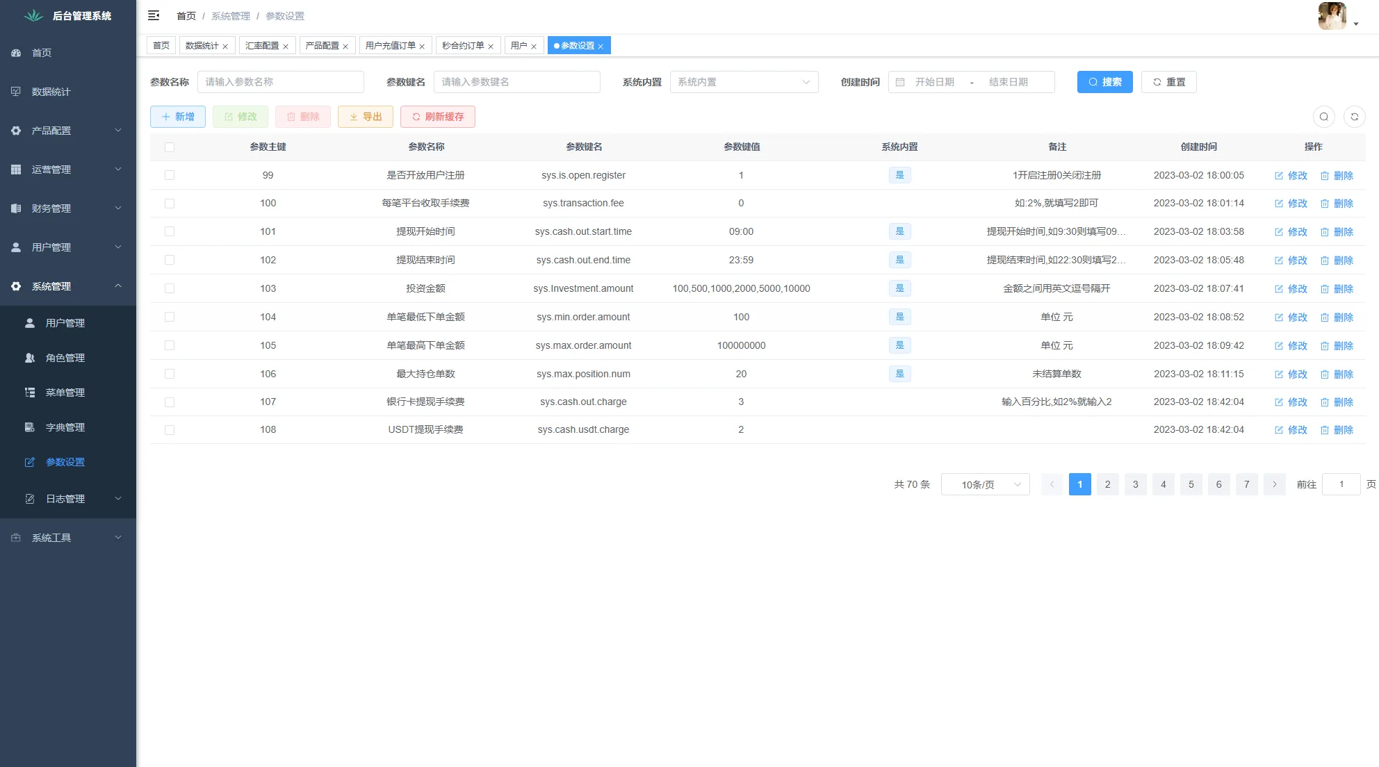Switch to the 汇率配置 tab
The width and height of the screenshot is (1379, 767).
[262, 45]
